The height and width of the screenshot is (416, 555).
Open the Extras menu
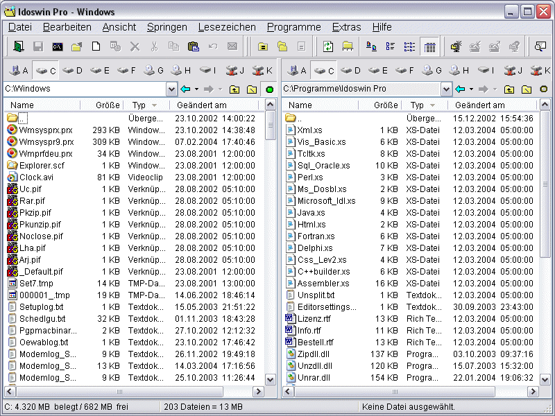coord(346,27)
